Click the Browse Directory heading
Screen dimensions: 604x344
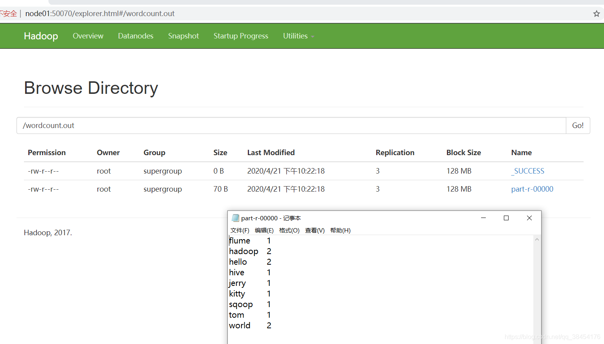[x=91, y=88]
